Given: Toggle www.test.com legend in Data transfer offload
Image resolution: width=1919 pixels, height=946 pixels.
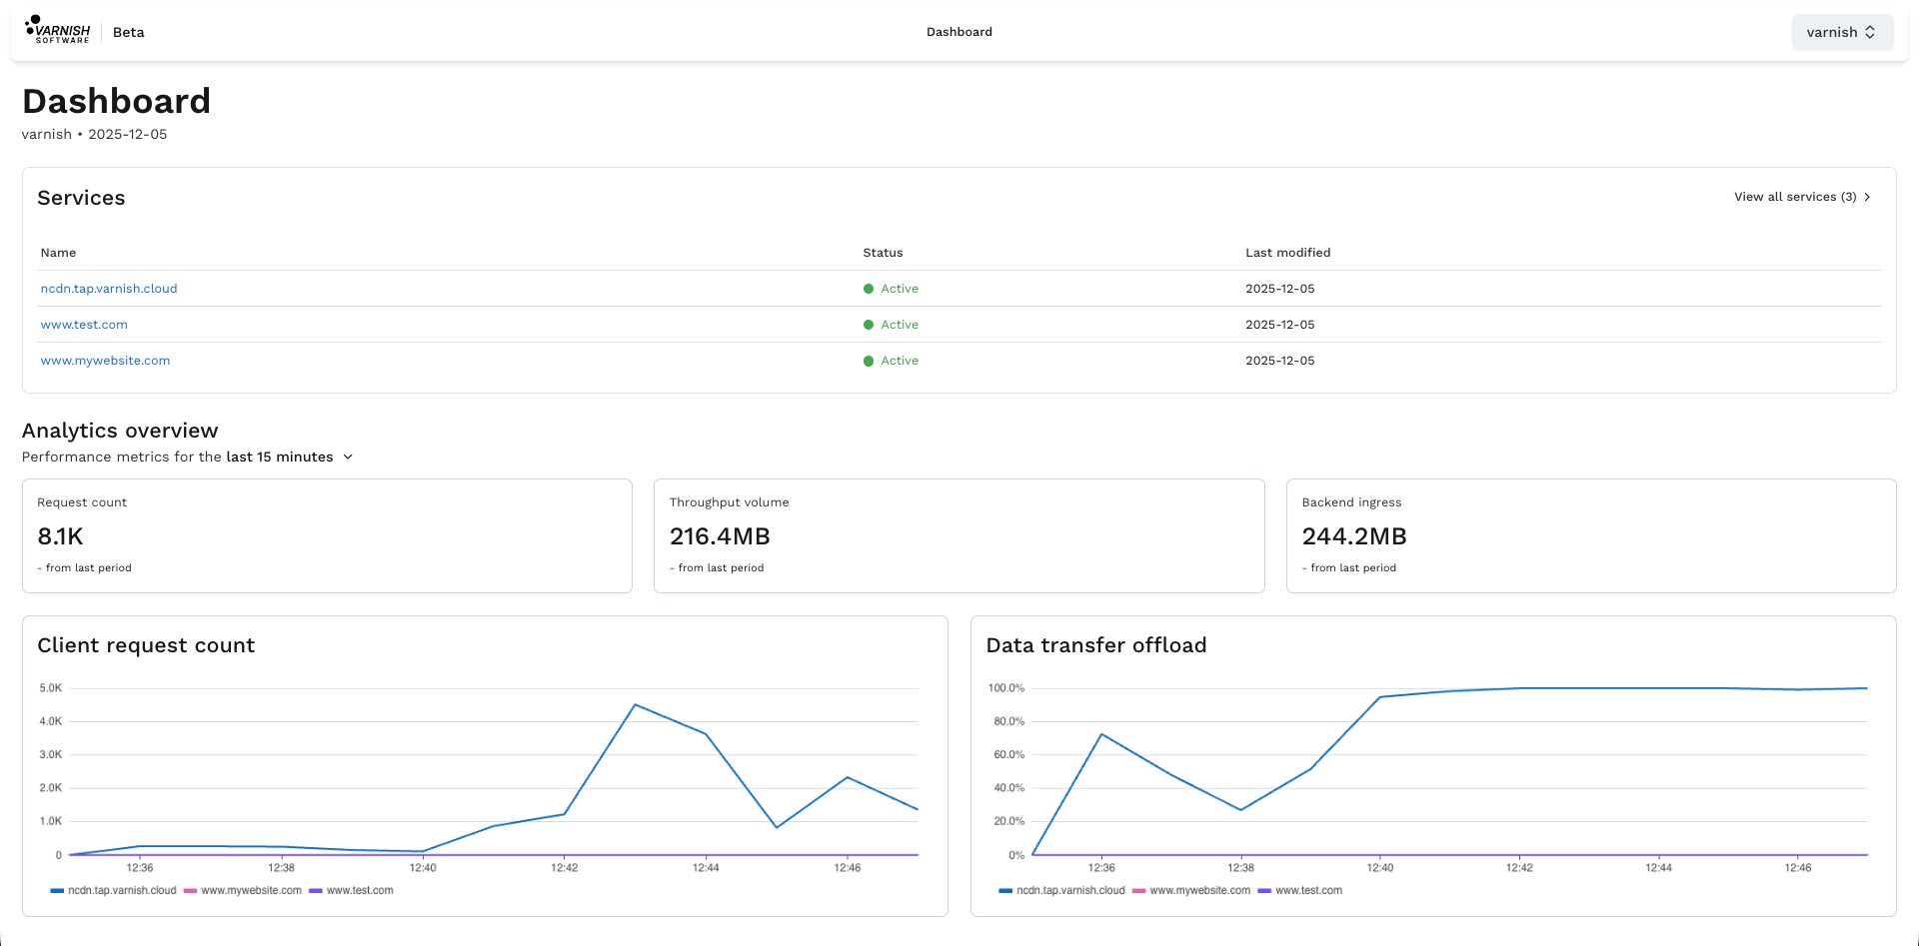Looking at the screenshot, I should click(x=1300, y=890).
